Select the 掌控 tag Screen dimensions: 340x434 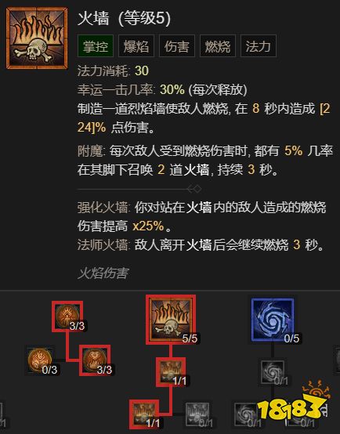96,46
